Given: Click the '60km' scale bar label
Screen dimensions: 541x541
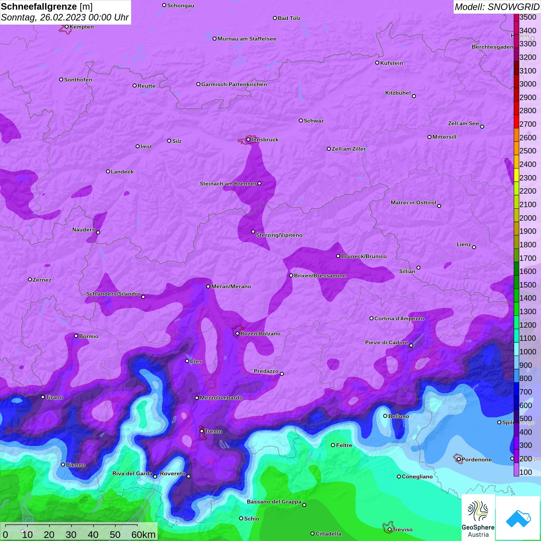Looking at the screenshot, I should tap(143, 534).
